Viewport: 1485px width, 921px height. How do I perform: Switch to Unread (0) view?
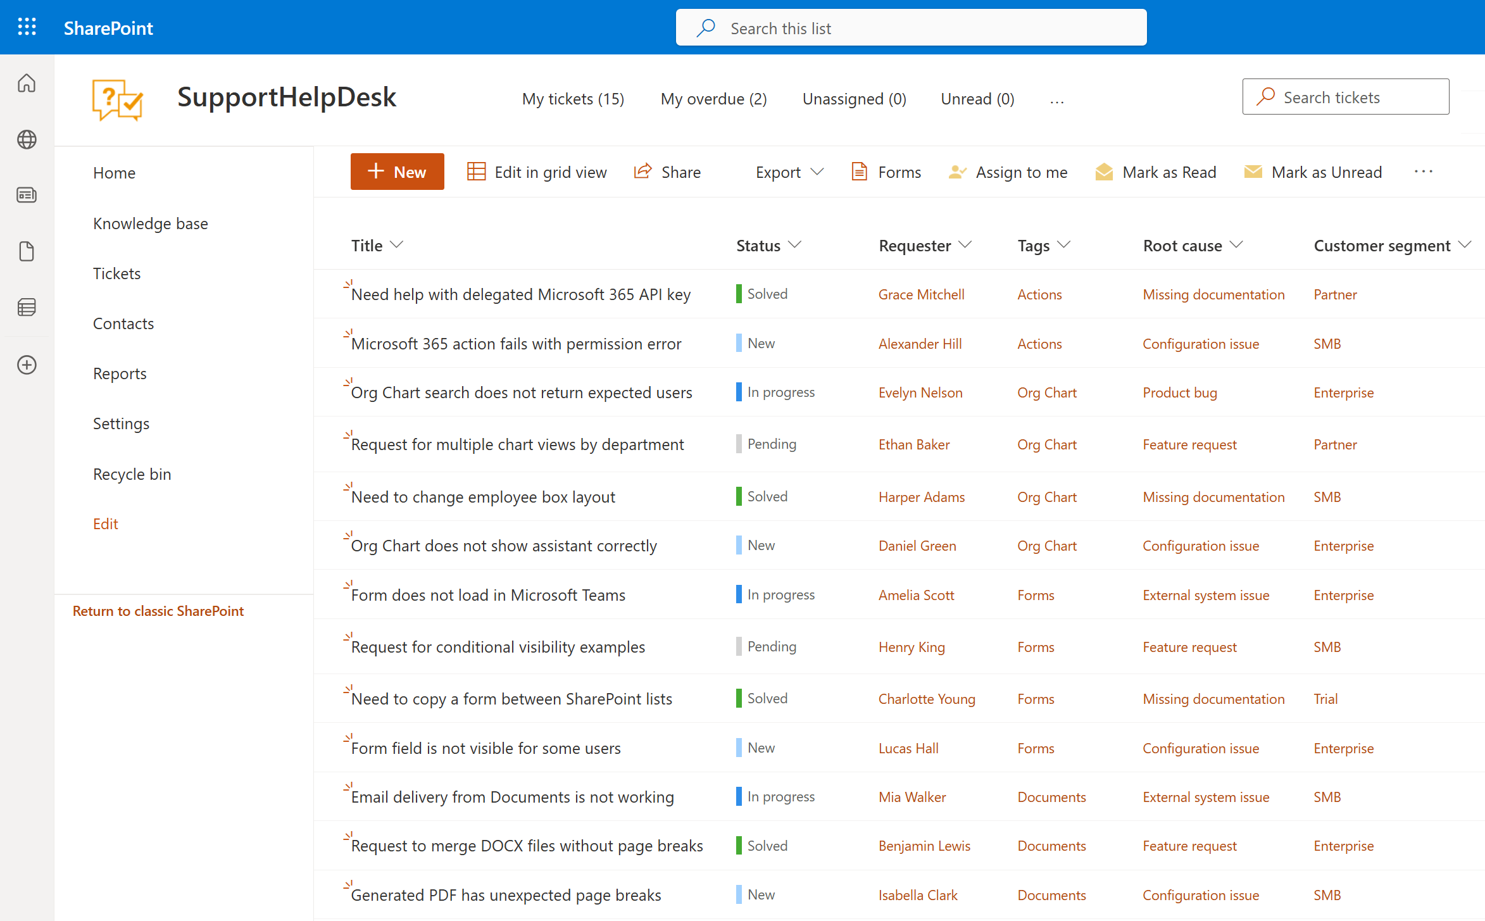pos(977,99)
